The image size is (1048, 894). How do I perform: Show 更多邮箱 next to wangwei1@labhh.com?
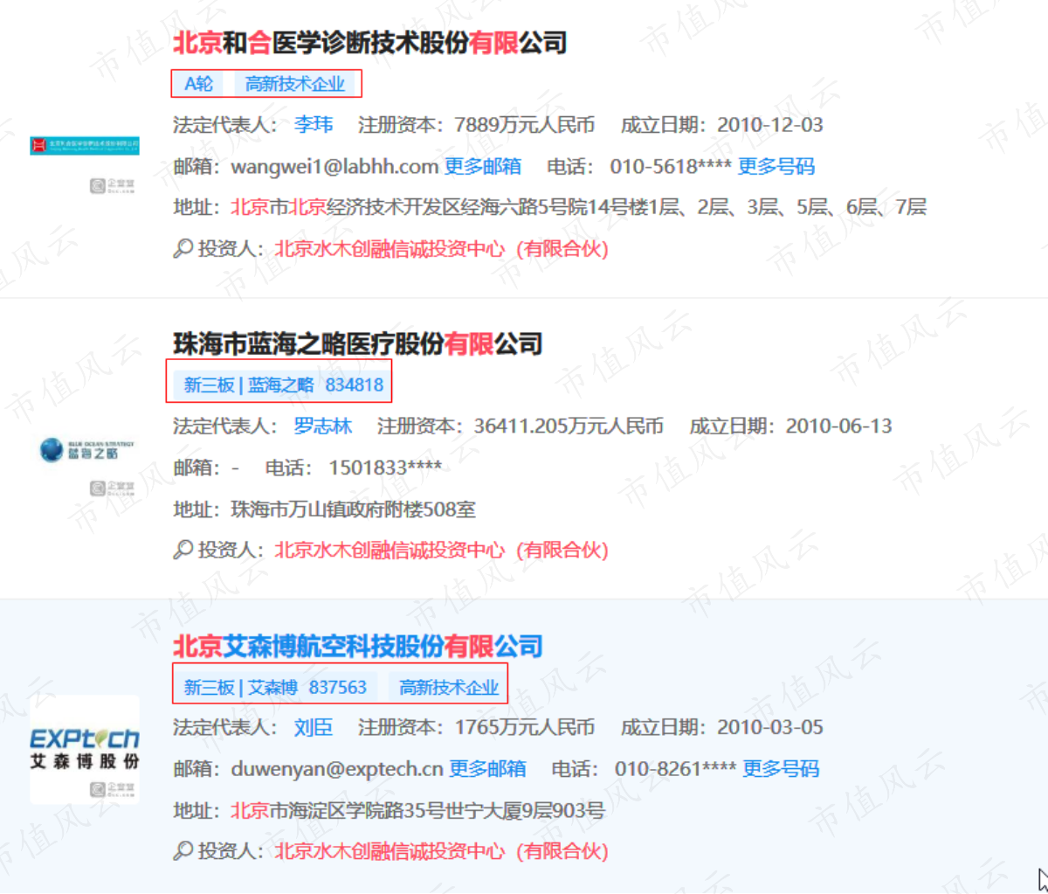483,166
